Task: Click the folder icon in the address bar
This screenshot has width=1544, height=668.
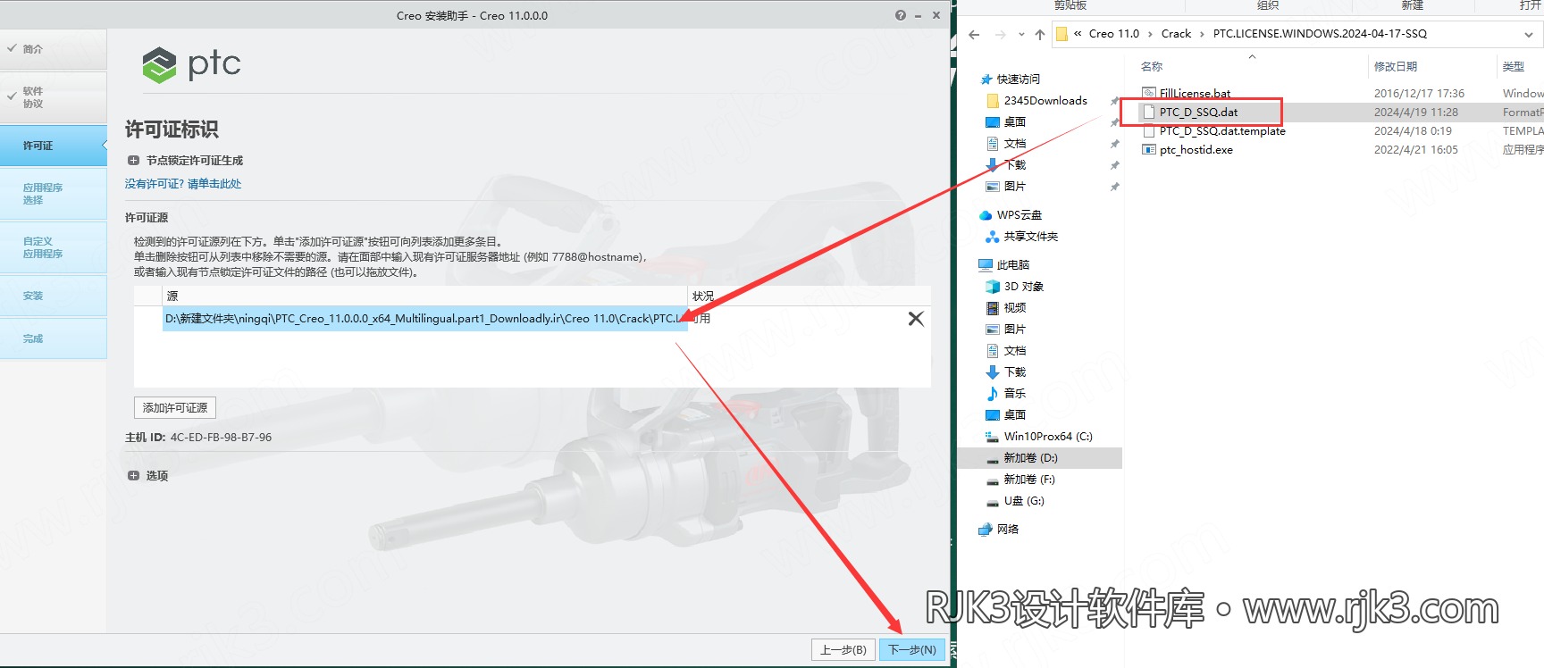Action: click(x=1062, y=34)
